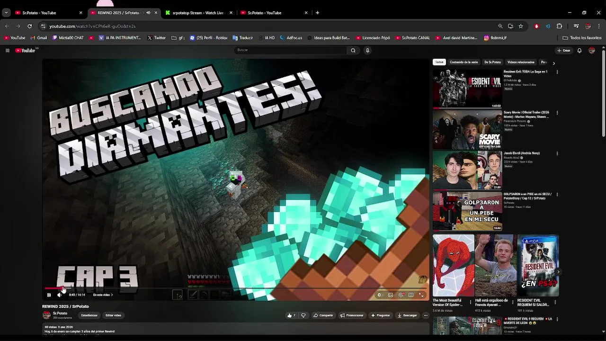Open options for Scary Movie trailer
Screen dimensions: 606x341
(557, 113)
